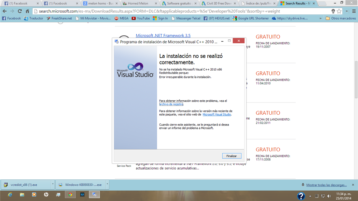This screenshot has height=201, width=358.
Task: Open skydrive.live bookmark
Action: tap(289, 18)
